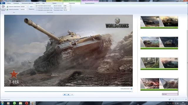Open the music volume (Громкость музыки) control
This screenshot has height=105, width=188.
[x=3, y=8]
